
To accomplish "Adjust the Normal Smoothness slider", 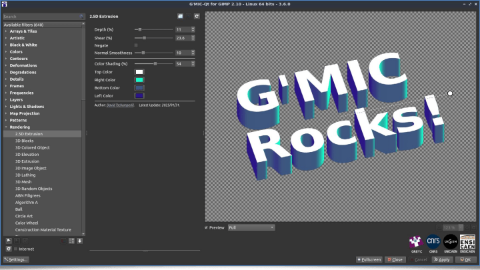I will tap(154, 53).
